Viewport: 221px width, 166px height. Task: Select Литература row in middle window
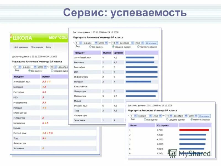tap(116, 91)
